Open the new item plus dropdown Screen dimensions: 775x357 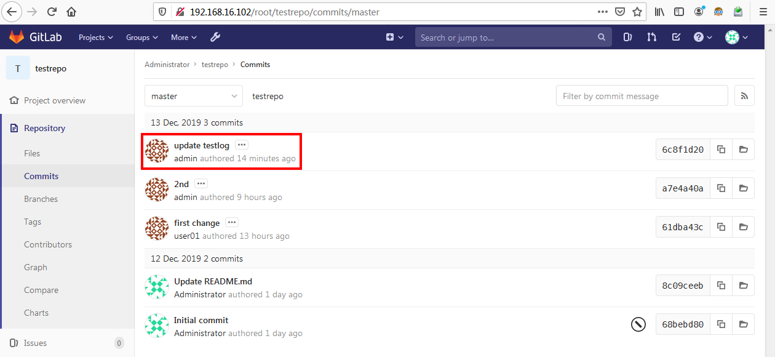tap(394, 38)
